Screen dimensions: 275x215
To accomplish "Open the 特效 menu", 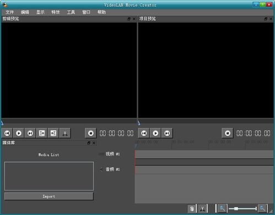I will tap(56, 12).
